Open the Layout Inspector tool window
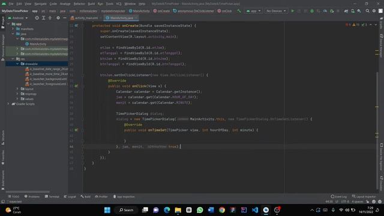The image size is (384, 216). coord(364,197)
